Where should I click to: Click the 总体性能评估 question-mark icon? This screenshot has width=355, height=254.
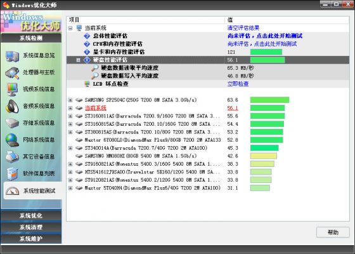pos(87,36)
